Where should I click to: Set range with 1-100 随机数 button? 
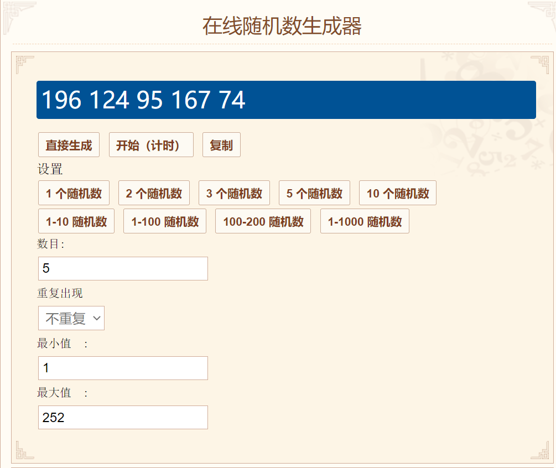[x=165, y=221]
